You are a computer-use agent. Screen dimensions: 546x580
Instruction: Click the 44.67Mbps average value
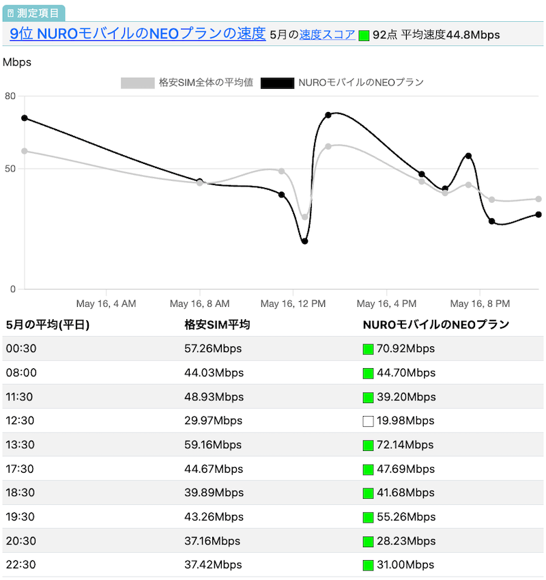coord(214,469)
